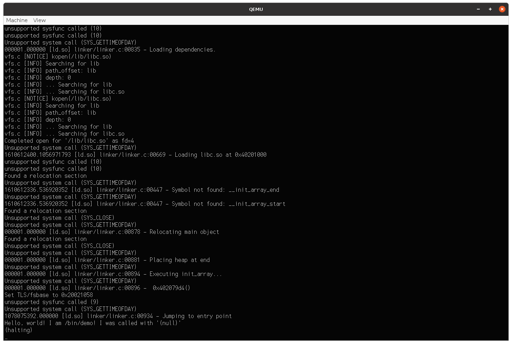
Task: Click the 'Relocating main object' log line
Action: pyautogui.click(x=112, y=232)
